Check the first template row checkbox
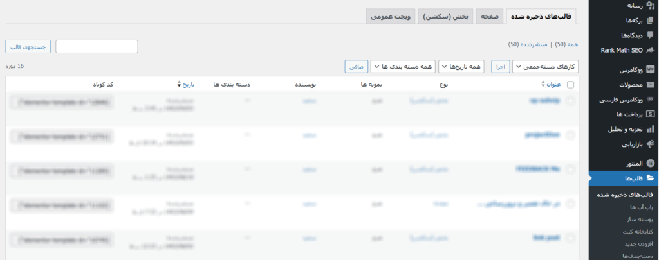Image resolution: width=659 pixels, height=260 pixels. pos(570,100)
